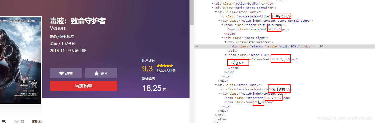Collapse the index-right div node
375x123 pixels.
[x=222, y=38]
